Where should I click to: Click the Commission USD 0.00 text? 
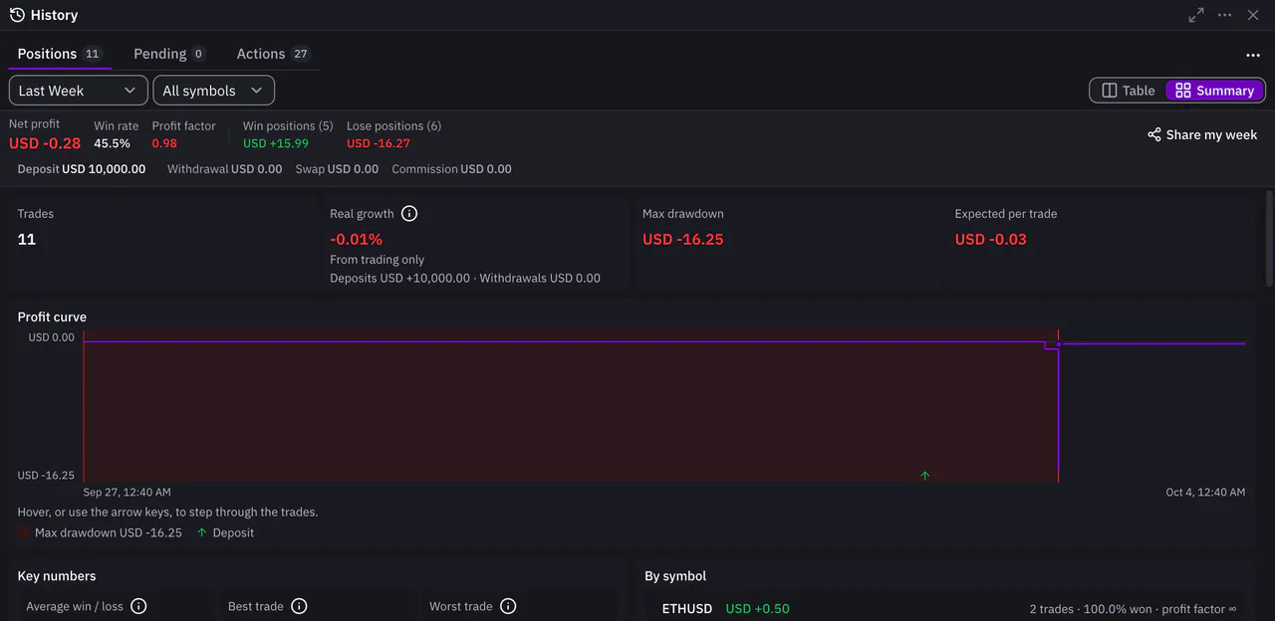[451, 169]
